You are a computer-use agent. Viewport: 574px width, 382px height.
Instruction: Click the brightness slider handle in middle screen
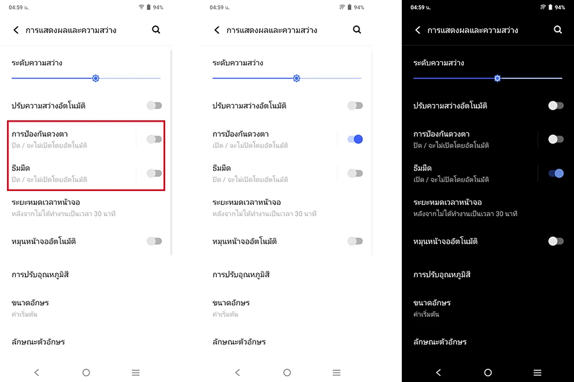point(297,78)
